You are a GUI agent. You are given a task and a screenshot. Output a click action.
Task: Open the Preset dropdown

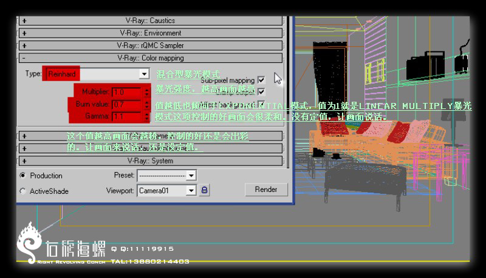191,176
